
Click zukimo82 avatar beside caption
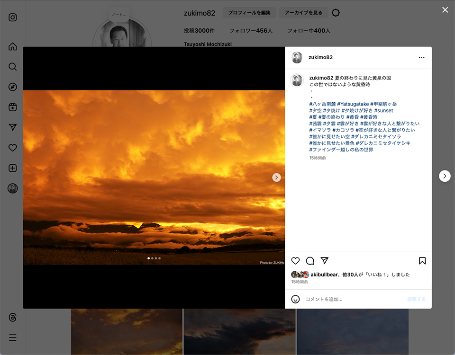click(x=297, y=80)
